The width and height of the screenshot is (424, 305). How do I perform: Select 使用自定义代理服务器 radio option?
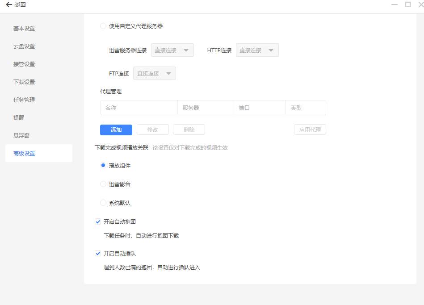103,26
